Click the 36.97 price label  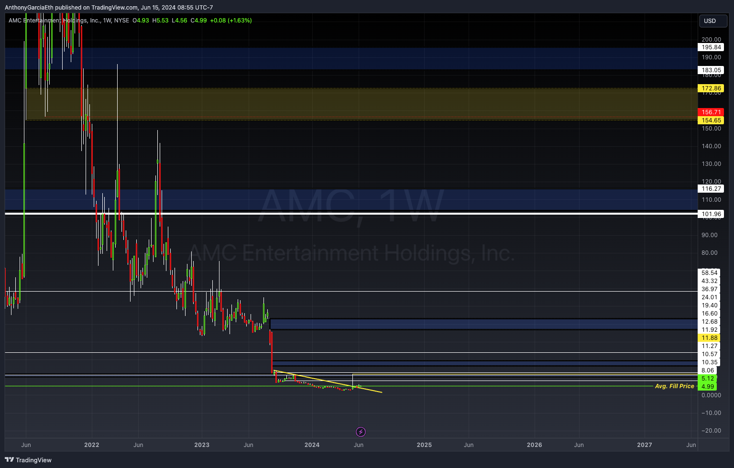[710, 289]
